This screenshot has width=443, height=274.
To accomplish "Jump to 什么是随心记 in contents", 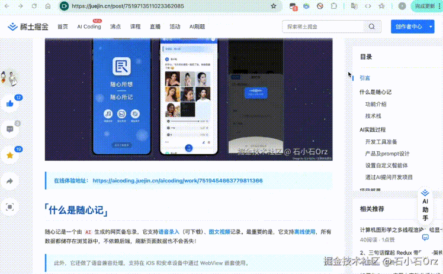I will tap(375, 92).
